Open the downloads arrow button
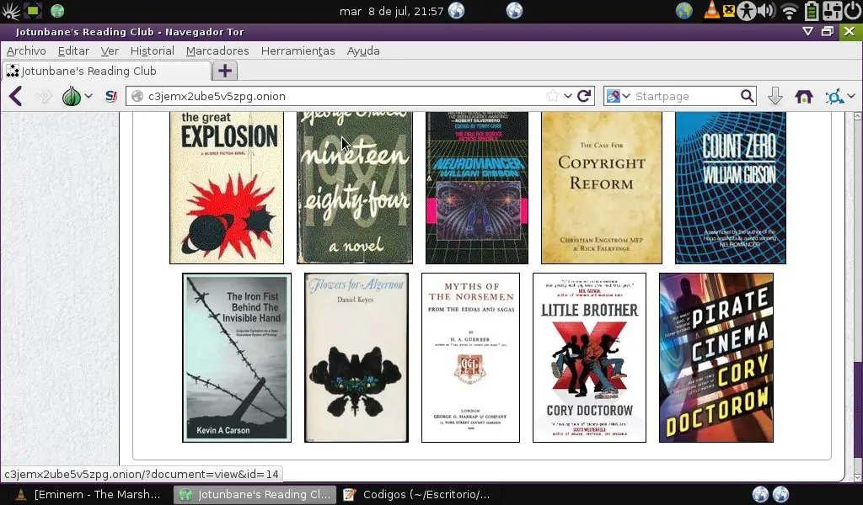Image resolution: width=863 pixels, height=505 pixels. coord(775,96)
